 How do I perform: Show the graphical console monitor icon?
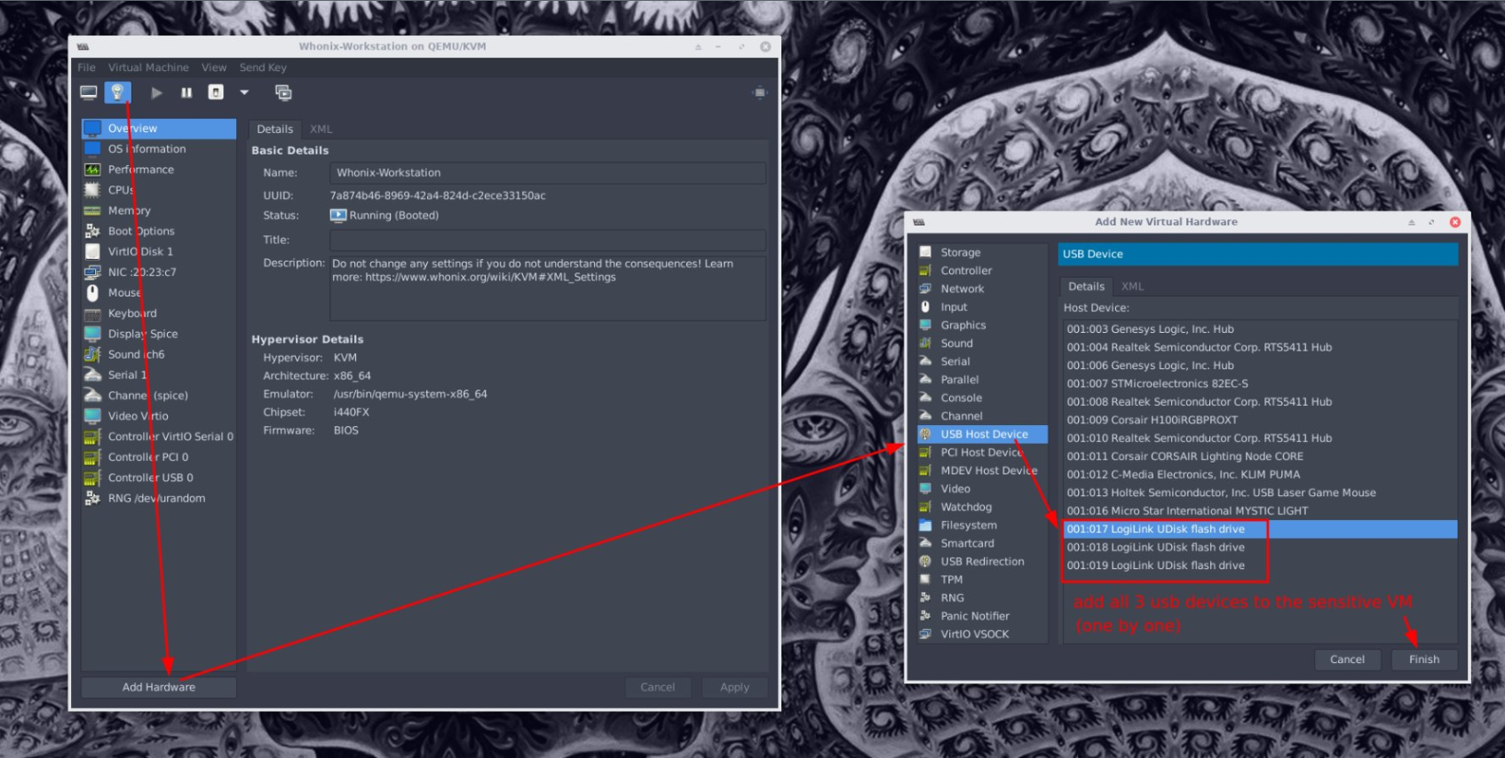[x=89, y=92]
